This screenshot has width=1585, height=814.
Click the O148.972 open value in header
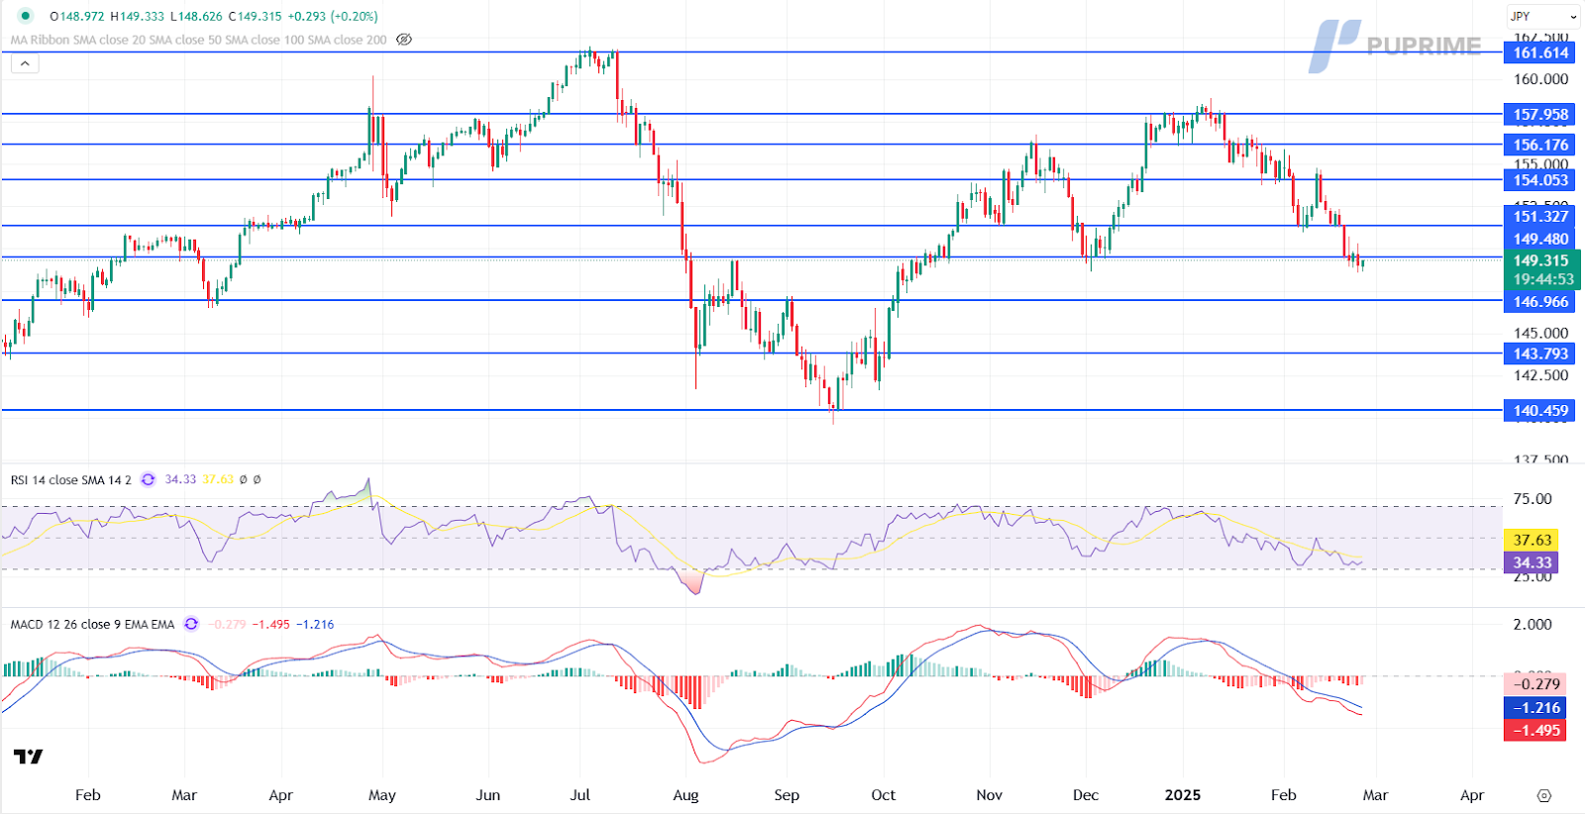[x=77, y=16]
